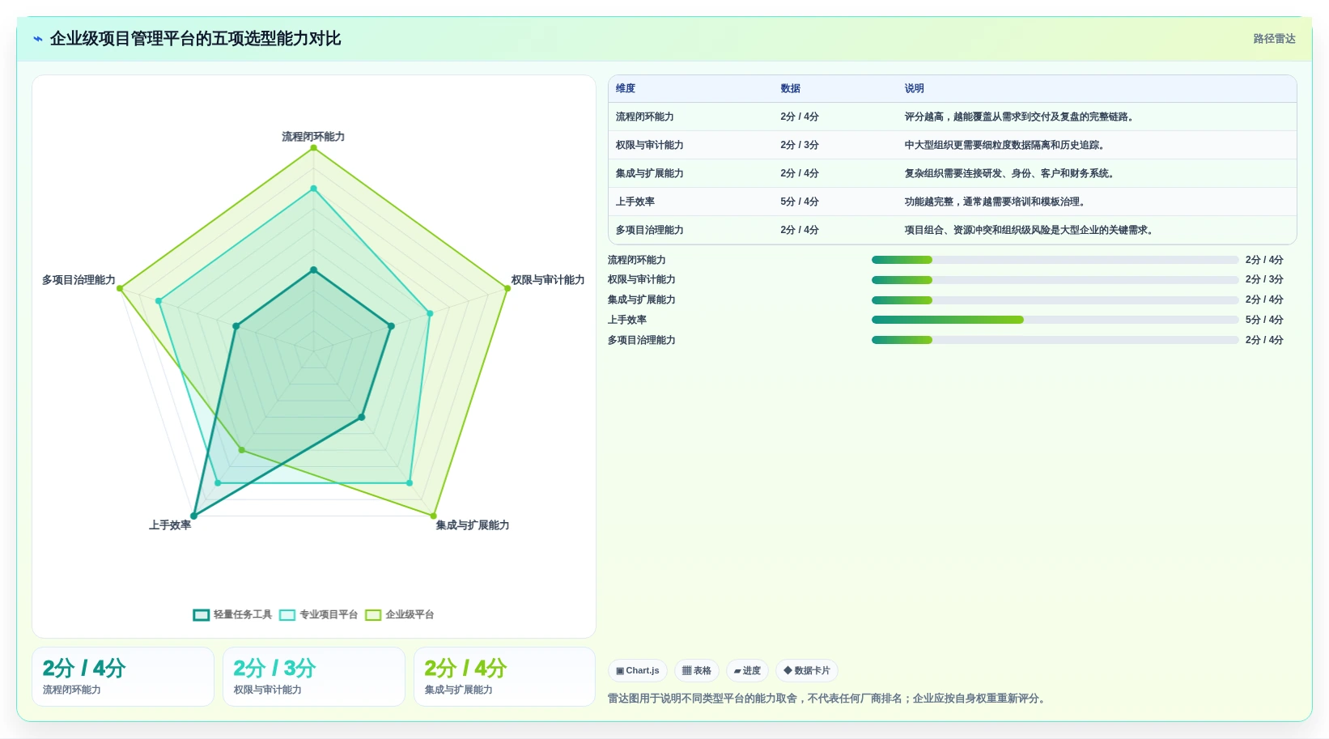Click the description 复杂组织需要连接研发、身份、客户和财务系统。
Screen dimensions: 1329x739
(1011, 173)
